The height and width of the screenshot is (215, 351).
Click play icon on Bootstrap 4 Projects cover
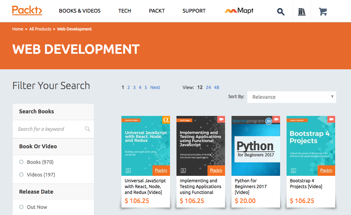coord(293,170)
